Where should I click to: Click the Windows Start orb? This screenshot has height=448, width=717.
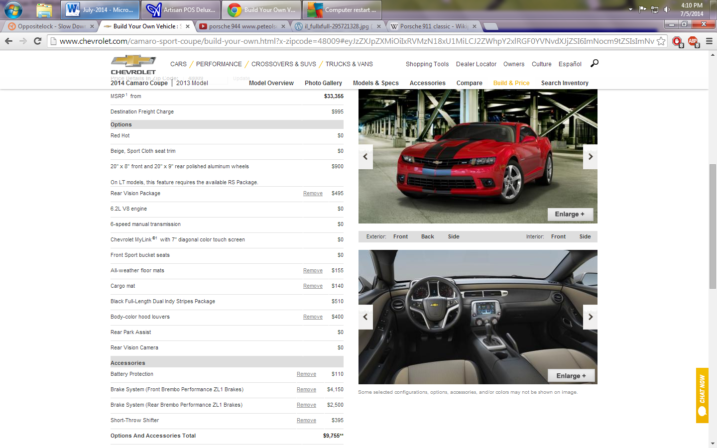(x=13, y=9)
